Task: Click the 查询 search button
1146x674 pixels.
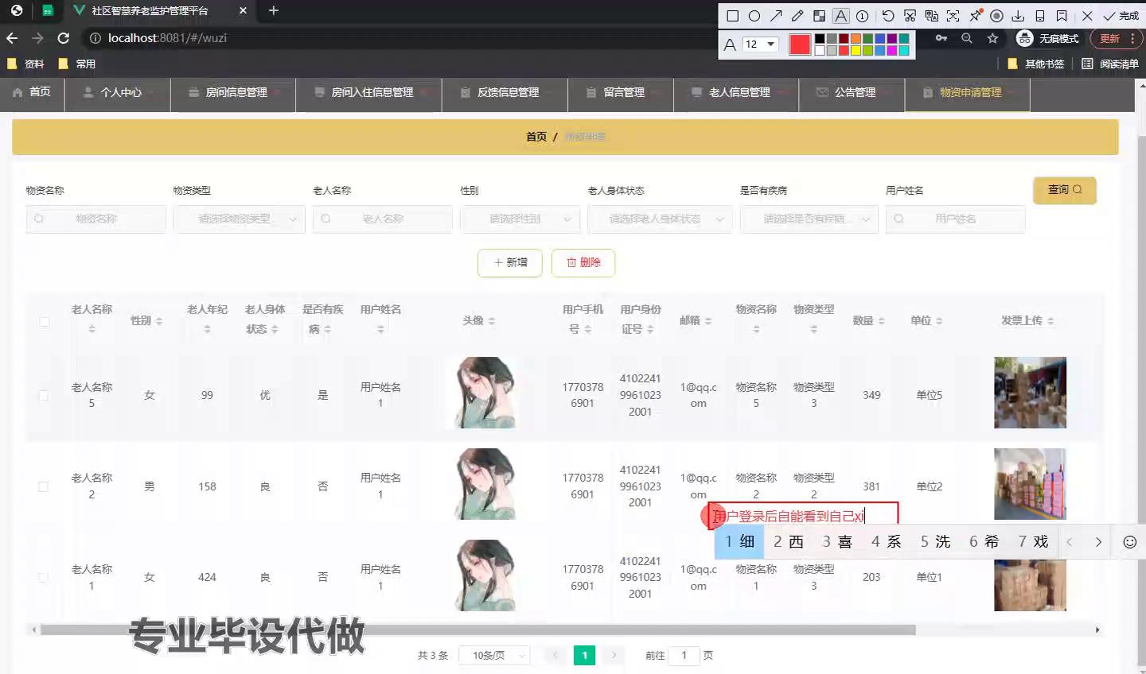Action: (x=1064, y=190)
